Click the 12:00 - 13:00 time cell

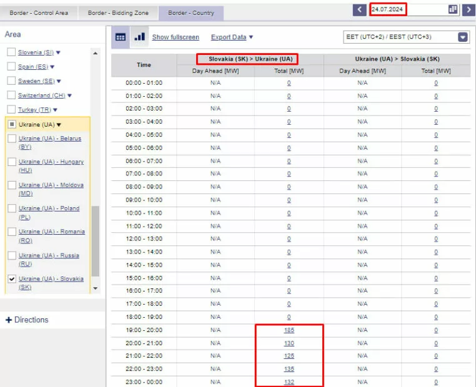tap(144, 238)
